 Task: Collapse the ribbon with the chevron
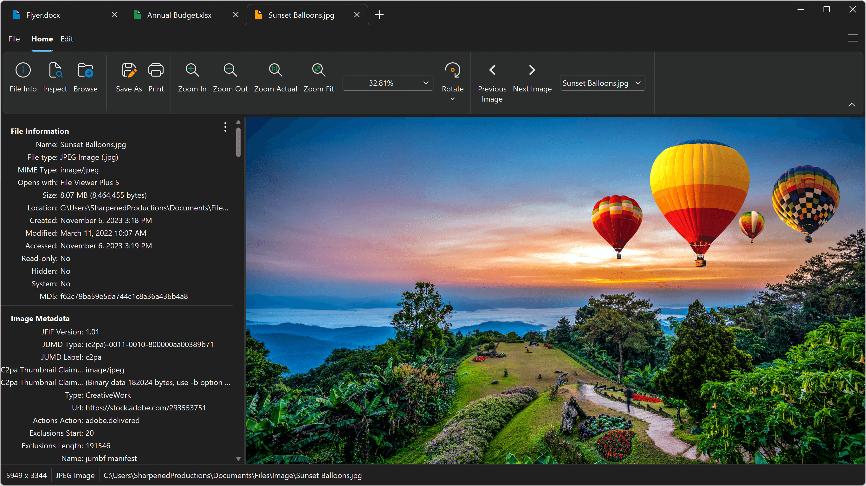pyautogui.click(x=852, y=104)
